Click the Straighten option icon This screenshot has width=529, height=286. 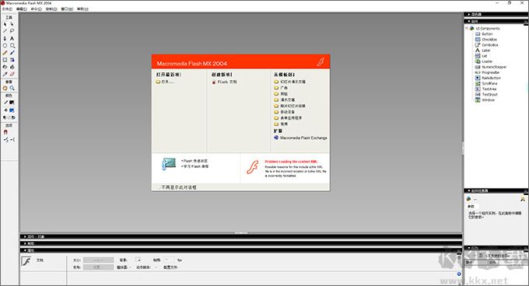12,140
